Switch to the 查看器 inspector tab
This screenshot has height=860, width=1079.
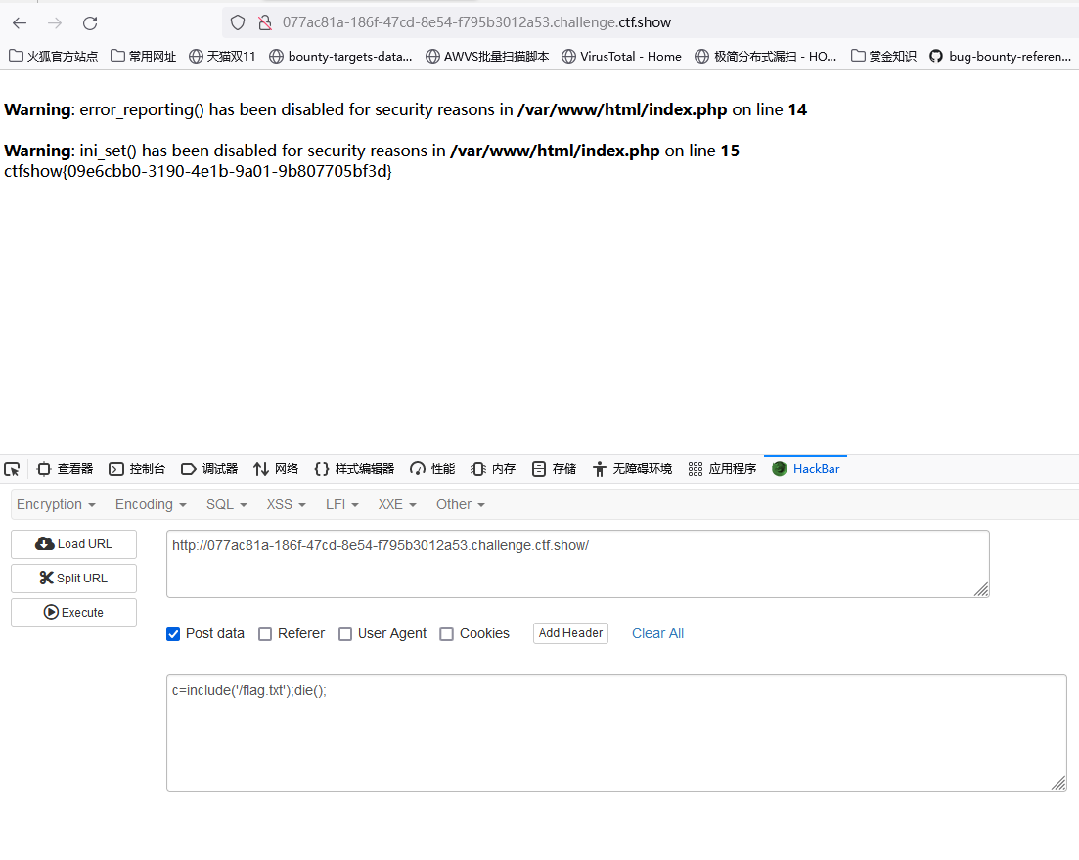point(65,469)
